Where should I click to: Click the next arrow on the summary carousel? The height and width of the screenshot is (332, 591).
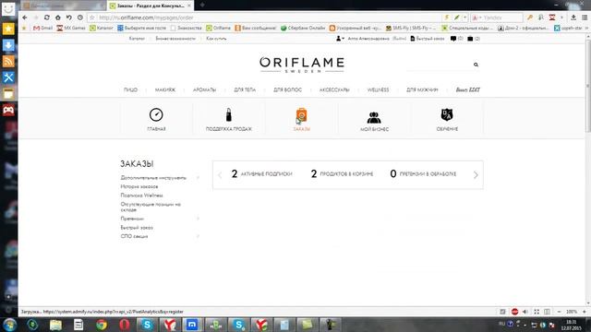click(x=476, y=174)
